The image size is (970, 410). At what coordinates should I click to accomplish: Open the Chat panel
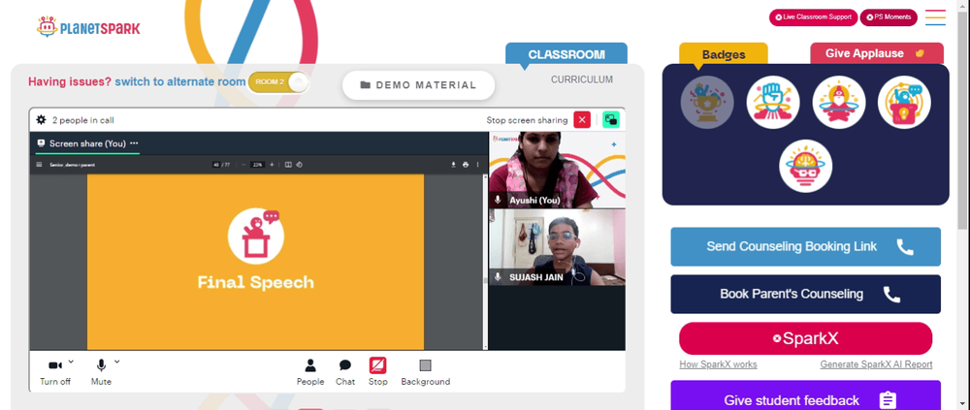(345, 372)
